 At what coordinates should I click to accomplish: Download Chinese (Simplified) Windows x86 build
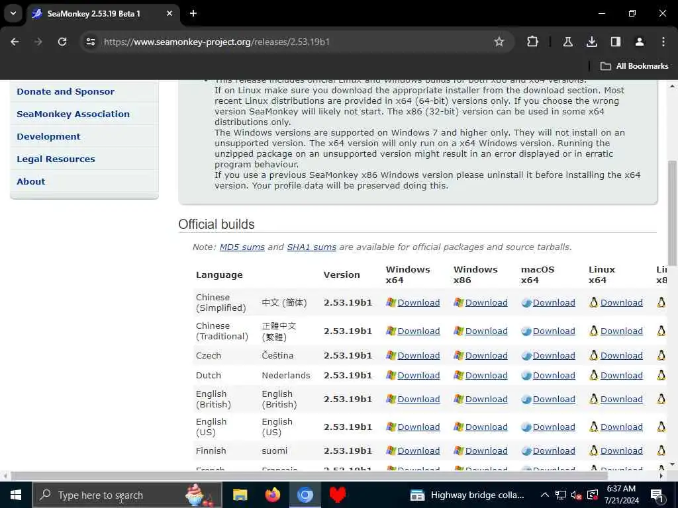pyautogui.click(x=487, y=303)
